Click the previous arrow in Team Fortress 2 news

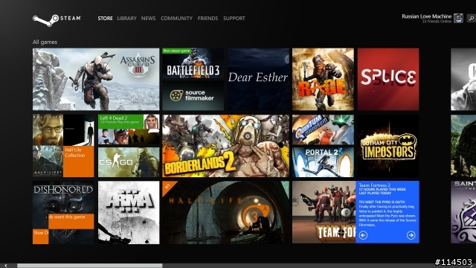tap(363, 235)
